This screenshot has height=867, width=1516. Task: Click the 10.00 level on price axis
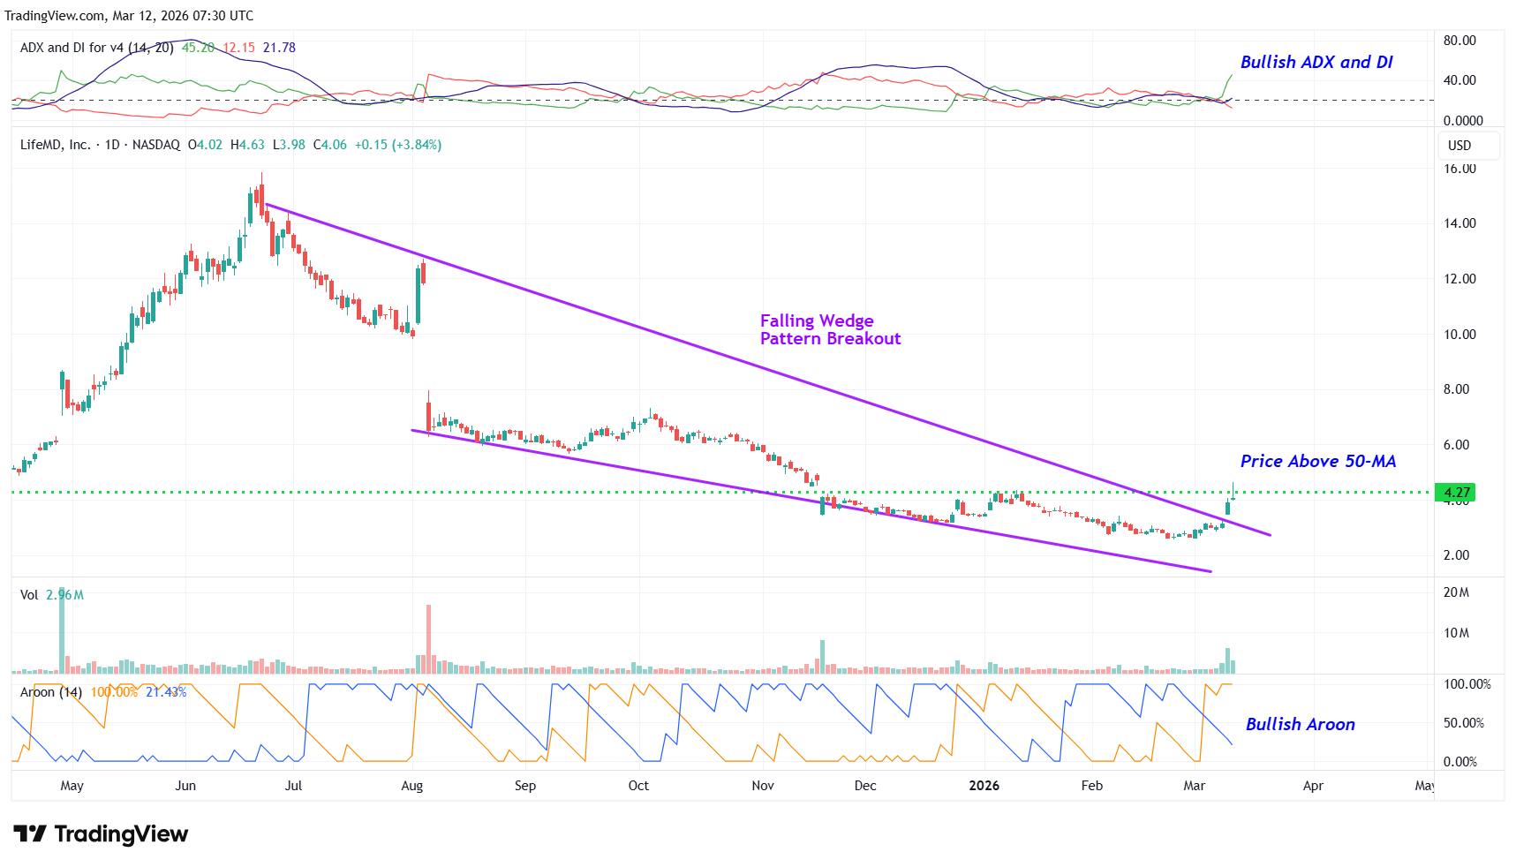pos(1459,335)
